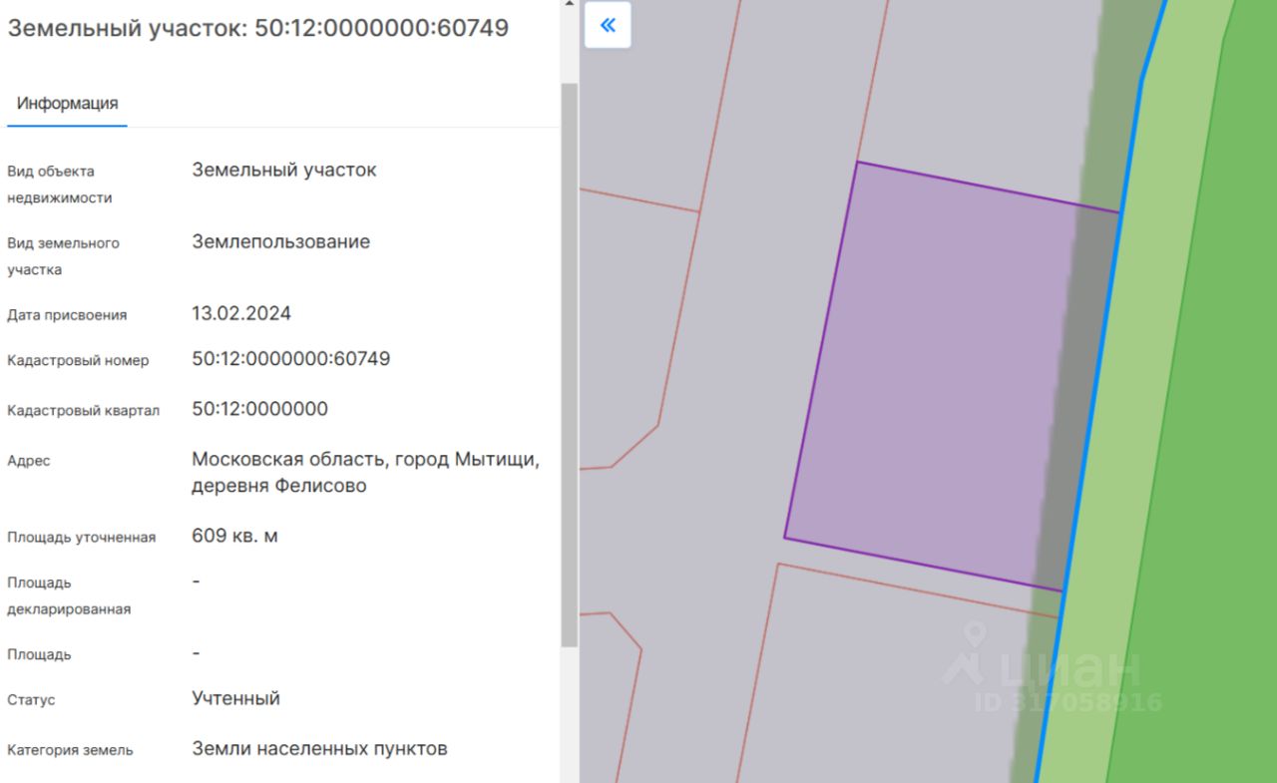Click the Кадастровый номер label
1277x783 pixels.
point(78,360)
